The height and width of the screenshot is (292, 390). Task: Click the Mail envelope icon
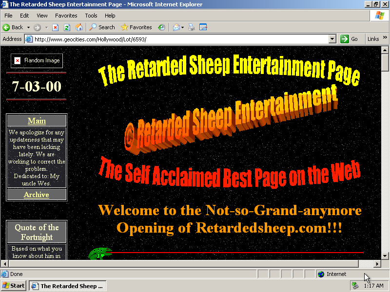pos(176,27)
